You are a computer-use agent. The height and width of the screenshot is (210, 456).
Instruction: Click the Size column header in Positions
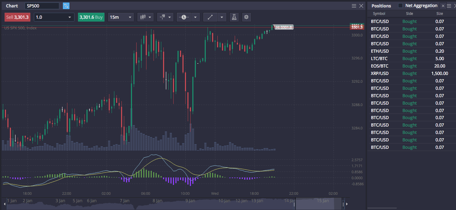pos(439,13)
